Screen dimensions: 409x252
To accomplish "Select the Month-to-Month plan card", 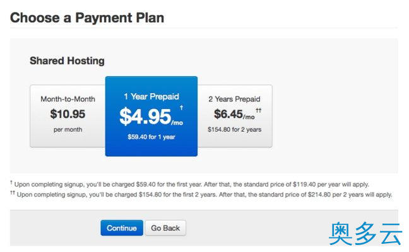I will 67,116.
